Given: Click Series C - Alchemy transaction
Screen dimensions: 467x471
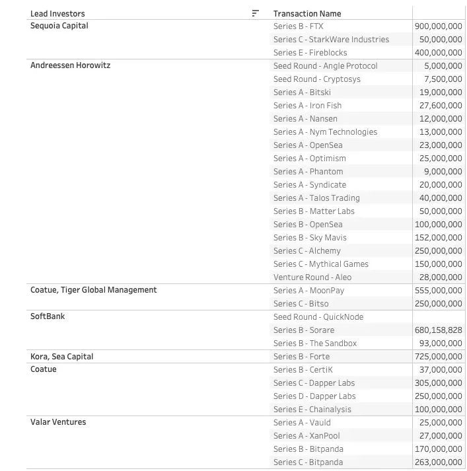Looking at the screenshot, I should (307, 251).
